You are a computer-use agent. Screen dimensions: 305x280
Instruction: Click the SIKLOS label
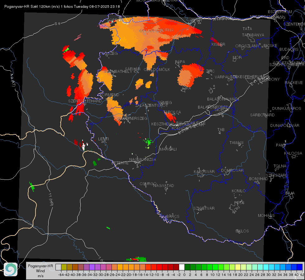[x=242, y=231]
